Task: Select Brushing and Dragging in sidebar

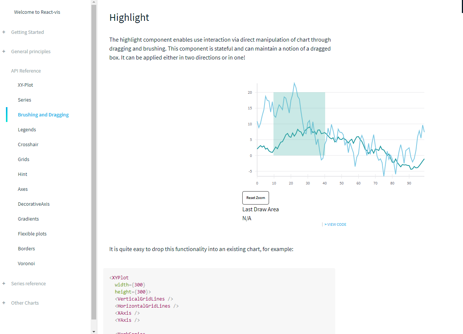Action: click(43, 115)
